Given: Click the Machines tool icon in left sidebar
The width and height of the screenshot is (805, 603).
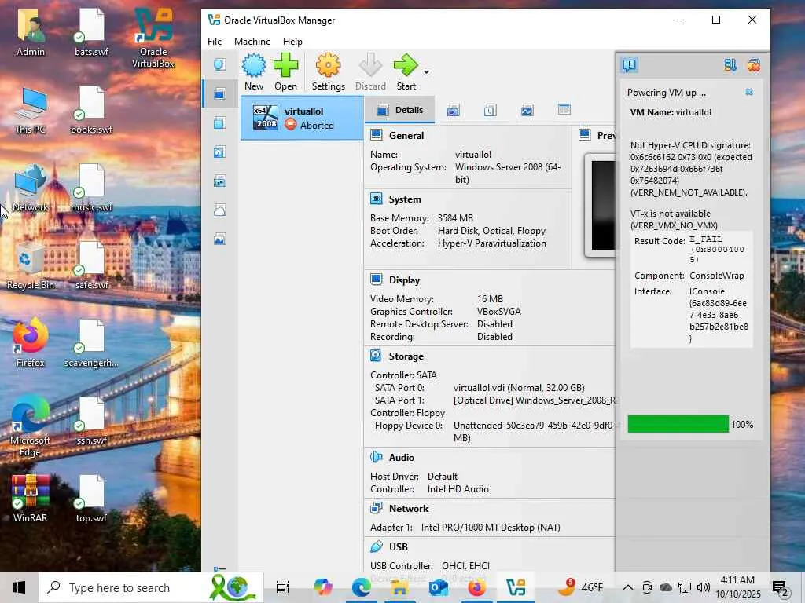Looking at the screenshot, I should point(220,93).
